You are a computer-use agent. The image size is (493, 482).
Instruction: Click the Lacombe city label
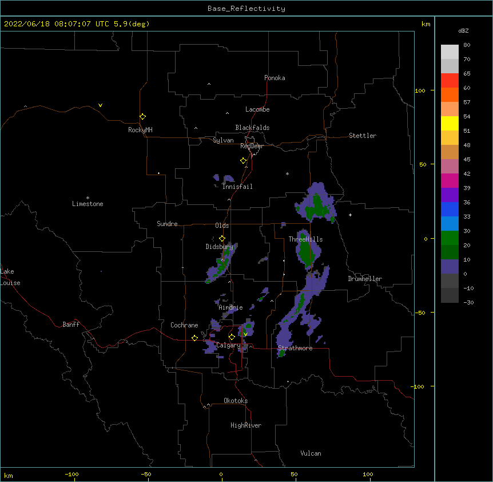coord(257,109)
